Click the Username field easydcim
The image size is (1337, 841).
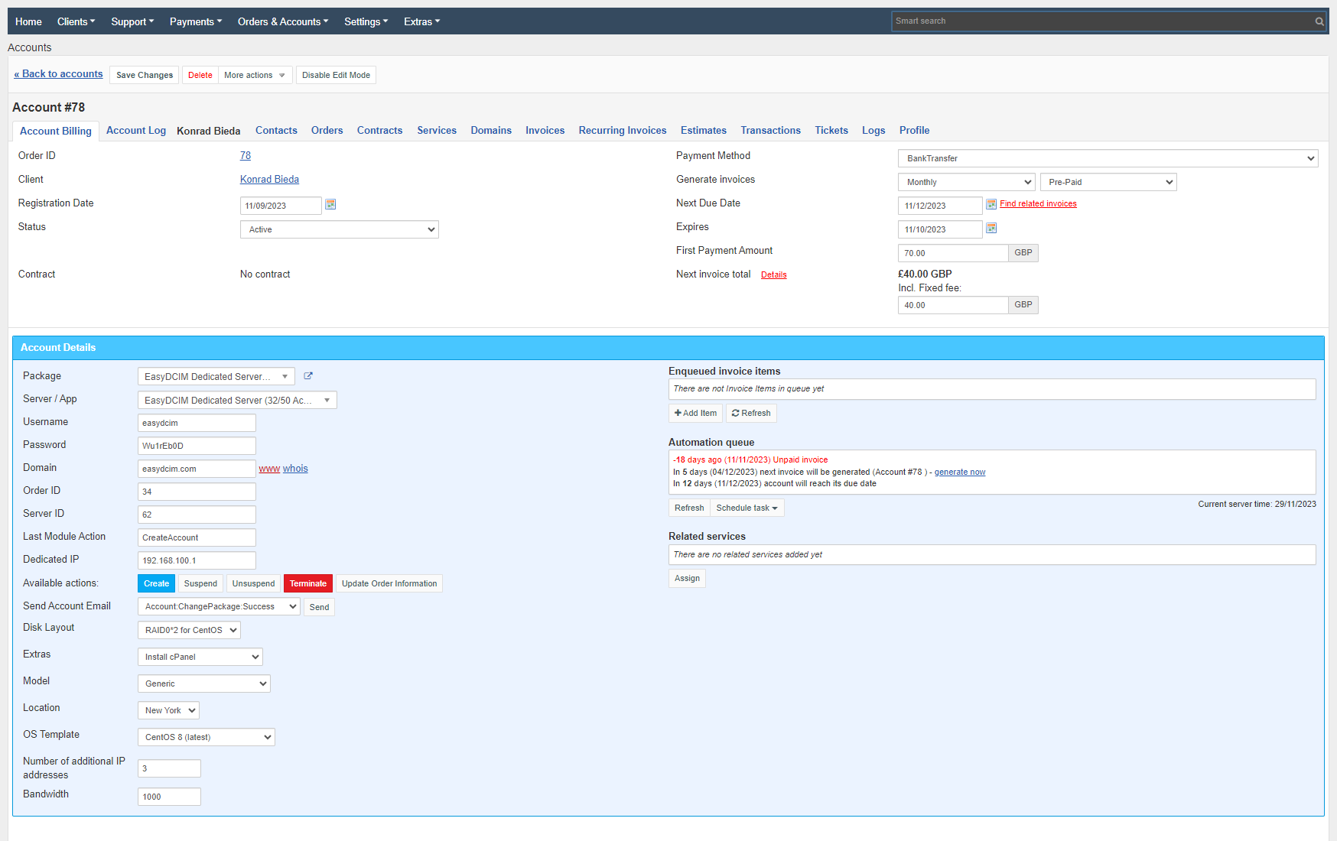point(197,423)
